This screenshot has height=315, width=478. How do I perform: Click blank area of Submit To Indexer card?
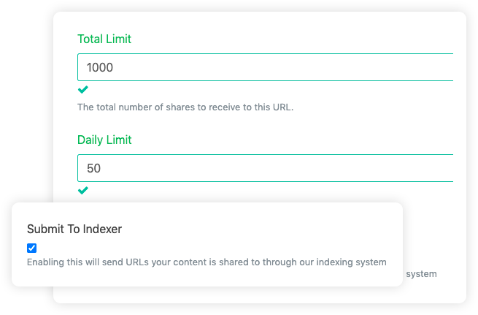[x=292, y=234]
